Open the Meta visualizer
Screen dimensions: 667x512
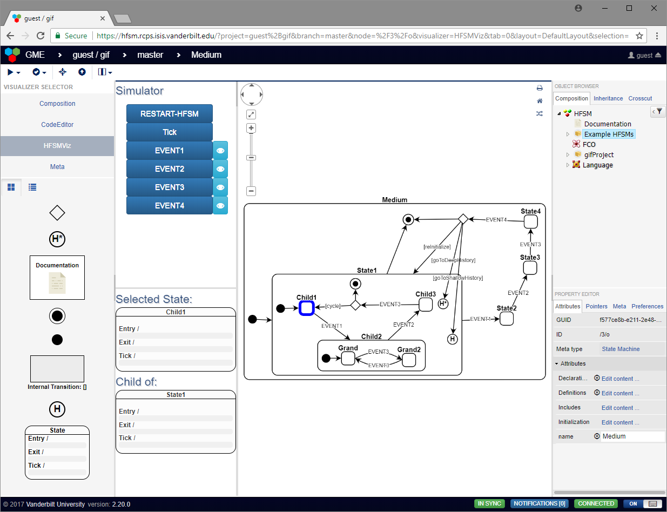point(57,167)
